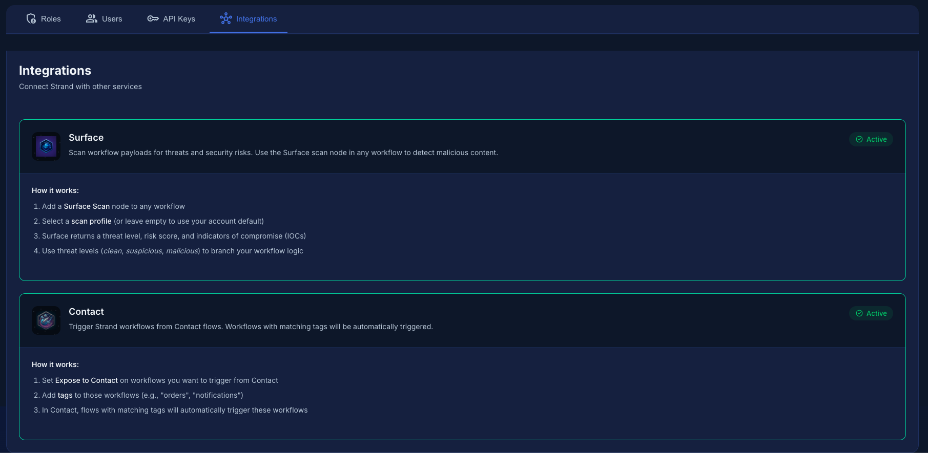
Task: Click the bold "tags" text in step 2
Action: click(x=65, y=395)
